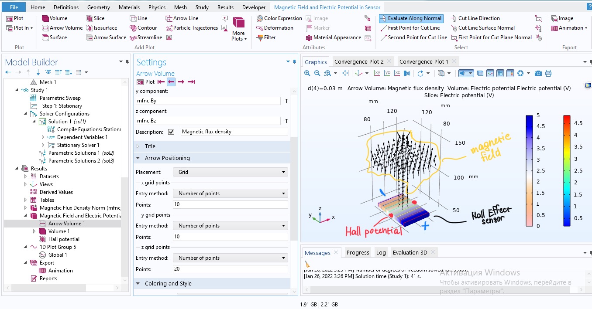The height and width of the screenshot is (309, 592).
Task: Toggle Evaluate Along Normal
Action: (x=411, y=18)
